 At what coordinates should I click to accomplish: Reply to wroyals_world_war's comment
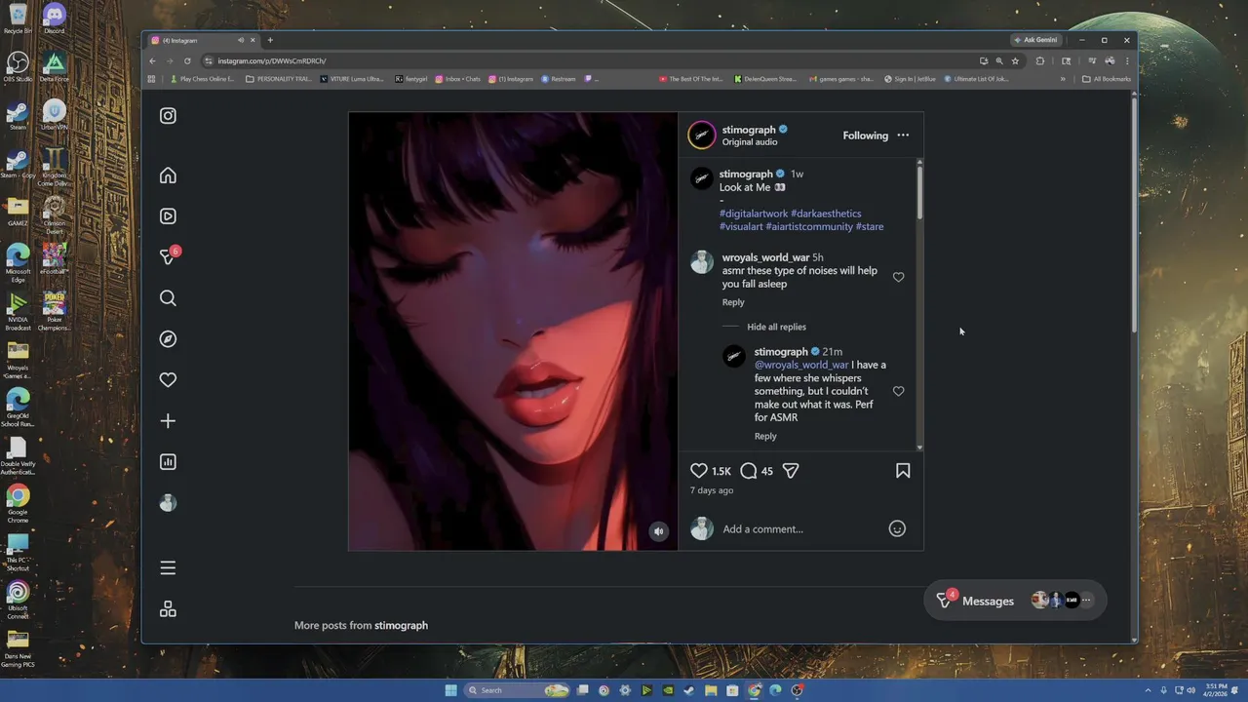[733, 302]
